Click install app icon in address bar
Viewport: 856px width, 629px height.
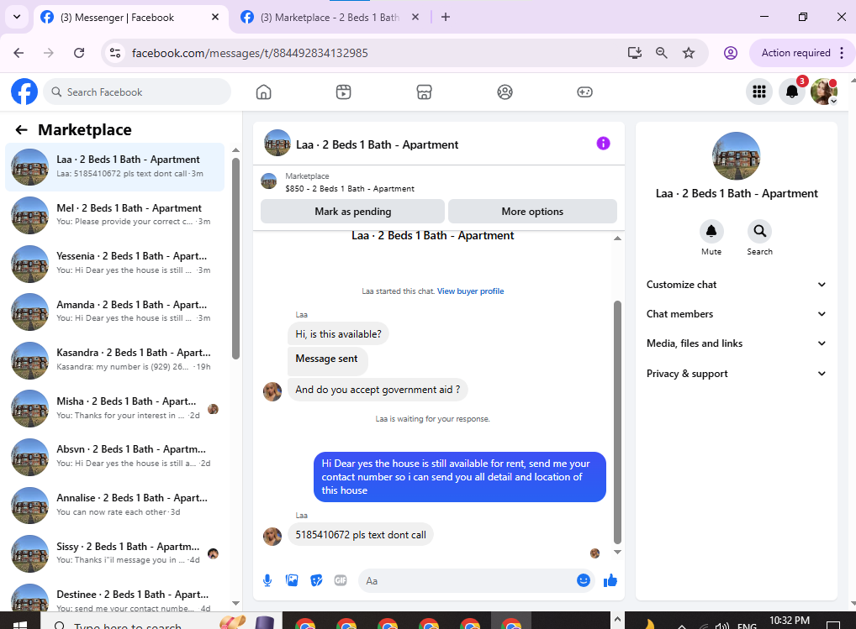pos(634,53)
